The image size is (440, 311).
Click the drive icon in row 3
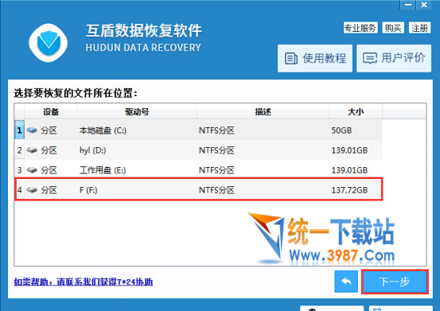coord(32,170)
